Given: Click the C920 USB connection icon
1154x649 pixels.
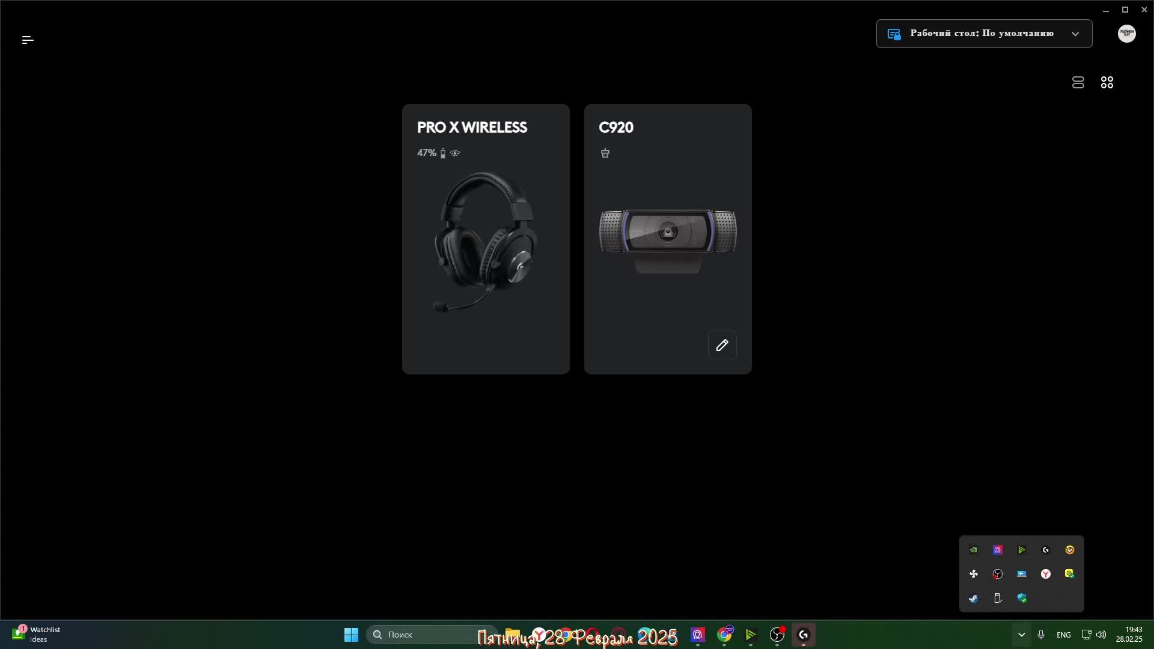Looking at the screenshot, I should 605,153.
